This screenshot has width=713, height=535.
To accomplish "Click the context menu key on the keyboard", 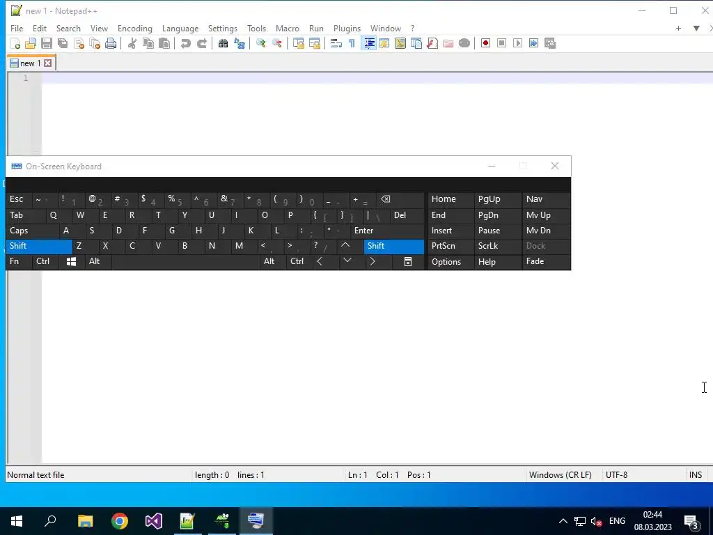I will pos(408,262).
